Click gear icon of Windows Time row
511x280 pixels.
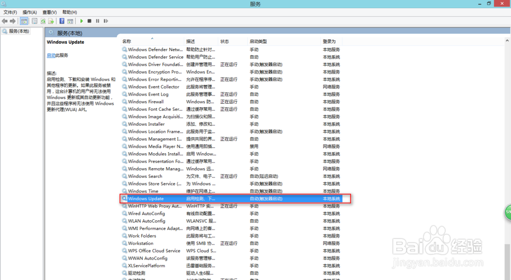point(125,191)
